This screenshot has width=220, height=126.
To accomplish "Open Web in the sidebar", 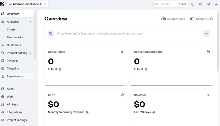I will click(x=10, y=97).
